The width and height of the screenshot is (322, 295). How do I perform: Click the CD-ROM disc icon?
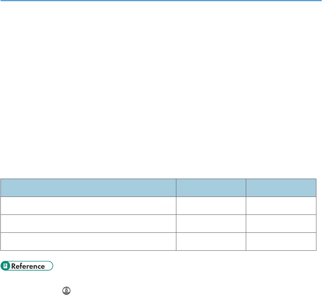click(x=66, y=291)
